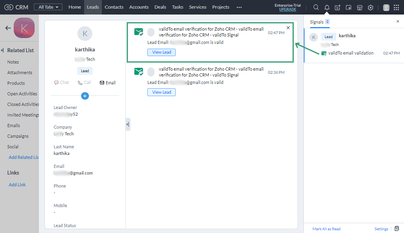The image size is (404, 233).
Task: Switch to the Leads tab
Action: click(x=93, y=7)
